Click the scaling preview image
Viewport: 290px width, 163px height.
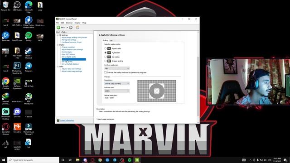pos(157,91)
